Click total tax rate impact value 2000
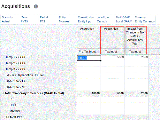 tap(144, 93)
